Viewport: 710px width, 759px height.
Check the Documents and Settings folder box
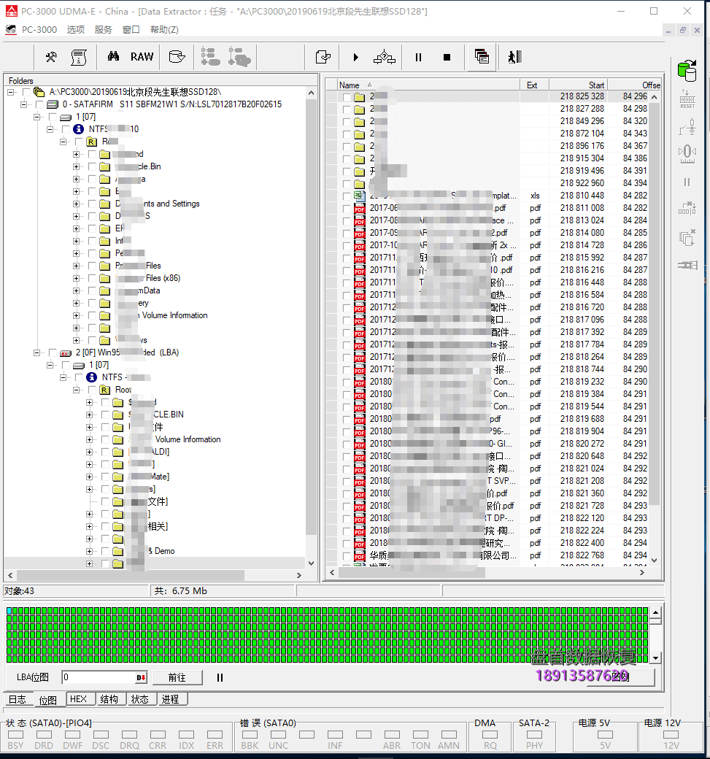click(x=92, y=204)
